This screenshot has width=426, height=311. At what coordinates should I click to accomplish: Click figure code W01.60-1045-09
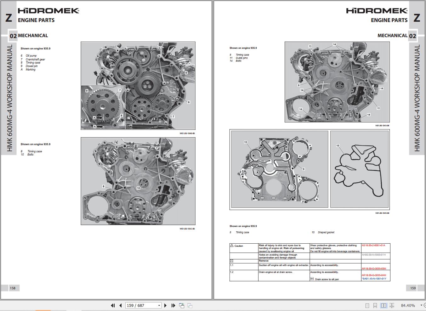click(382, 213)
